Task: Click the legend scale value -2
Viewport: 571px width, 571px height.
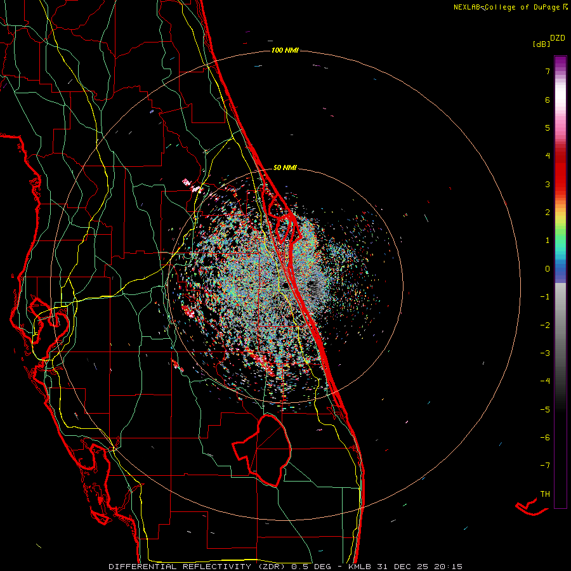Action: (x=545, y=325)
